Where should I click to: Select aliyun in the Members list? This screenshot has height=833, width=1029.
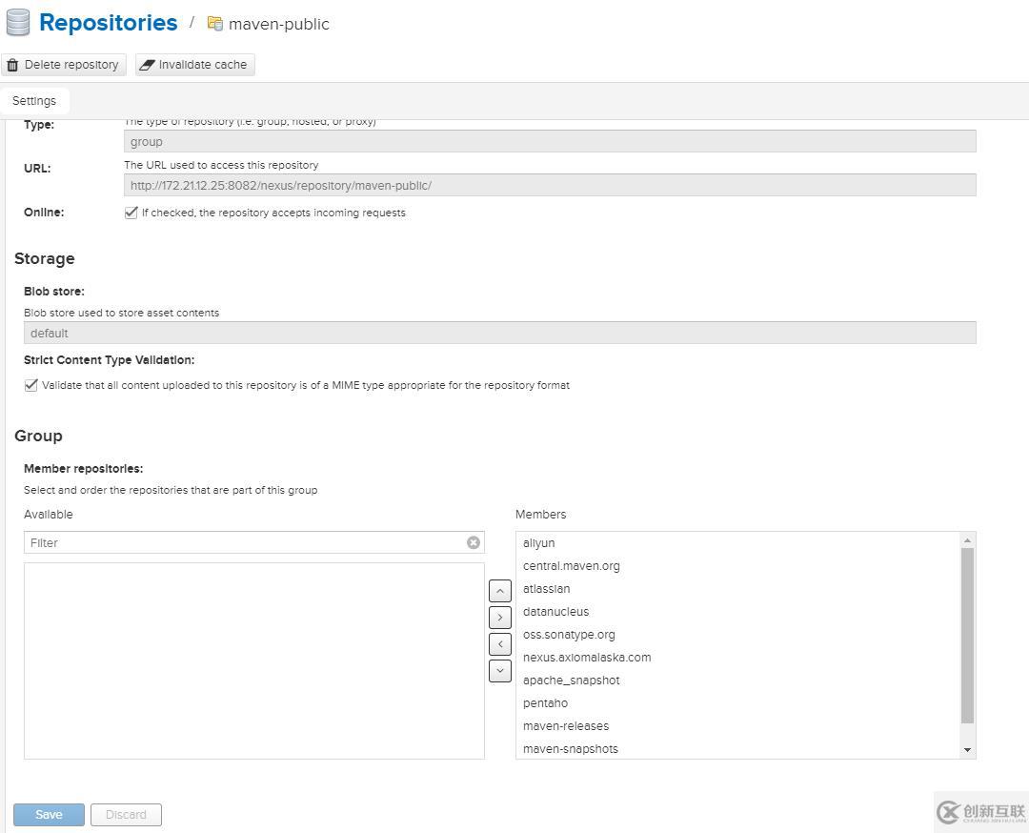click(x=738, y=543)
